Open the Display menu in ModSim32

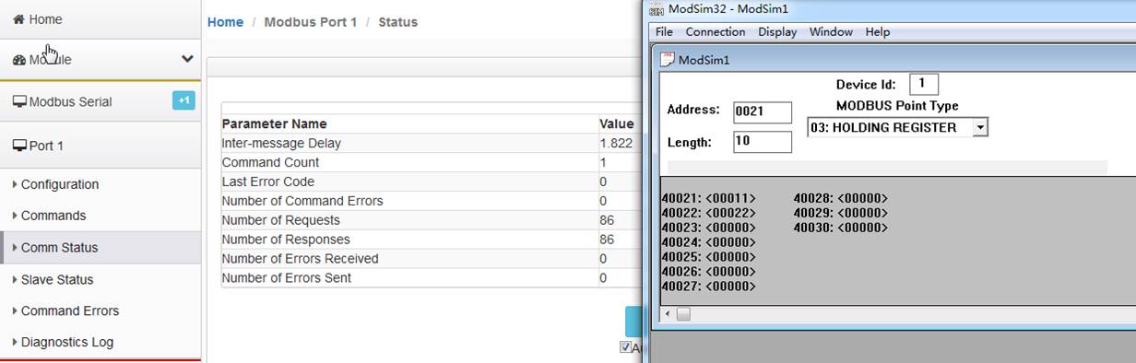(x=777, y=31)
